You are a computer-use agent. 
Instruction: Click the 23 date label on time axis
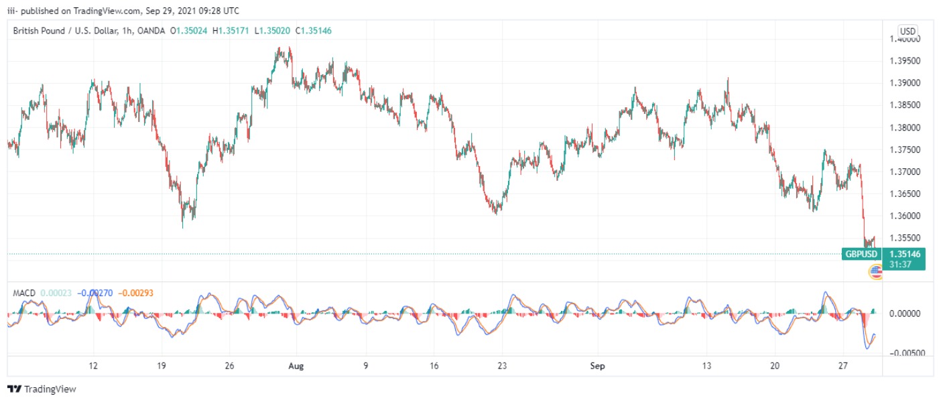[x=502, y=366]
